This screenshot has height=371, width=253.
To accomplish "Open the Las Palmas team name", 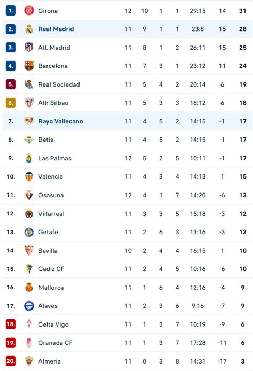I will coord(55,158).
